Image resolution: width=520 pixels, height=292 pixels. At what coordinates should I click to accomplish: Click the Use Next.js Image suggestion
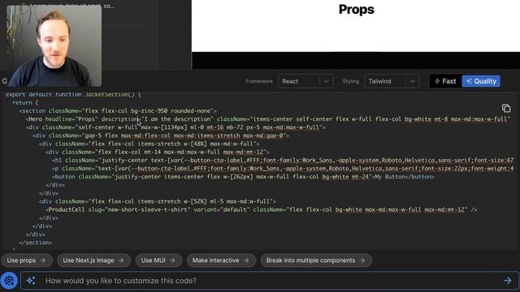(x=93, y=260)
